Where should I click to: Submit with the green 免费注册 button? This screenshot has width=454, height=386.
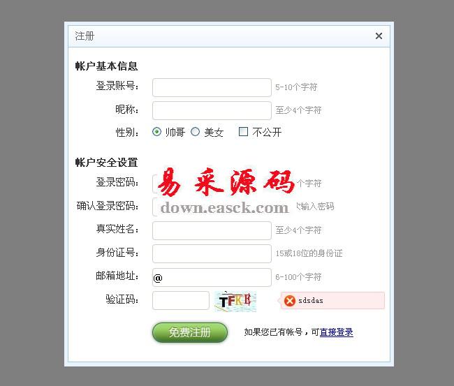[x=190, y=332]
